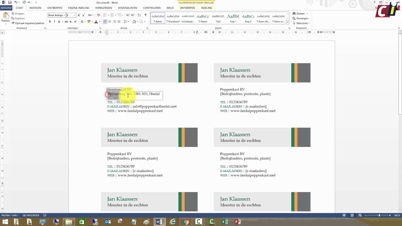
Task: Open the font color dropdown arrow
Action: coord(99,22)
